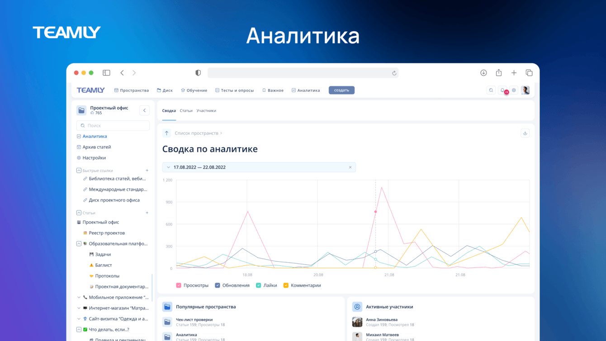Click the Активные участники user icon
This screenshot has height=341, width=606.
click(x=357, y=307)
